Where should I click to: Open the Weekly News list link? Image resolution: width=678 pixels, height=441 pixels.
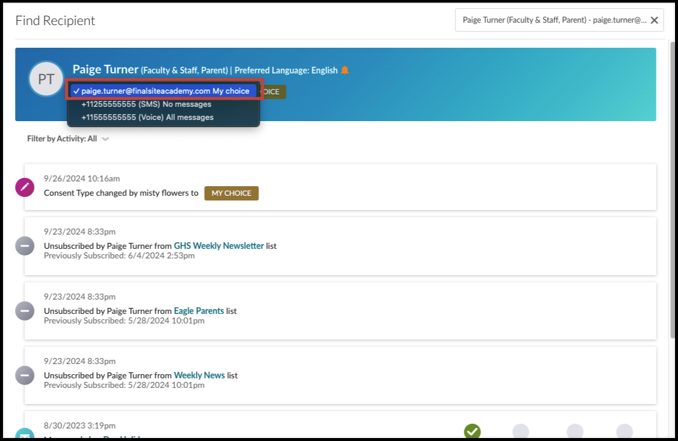point(199,375)
